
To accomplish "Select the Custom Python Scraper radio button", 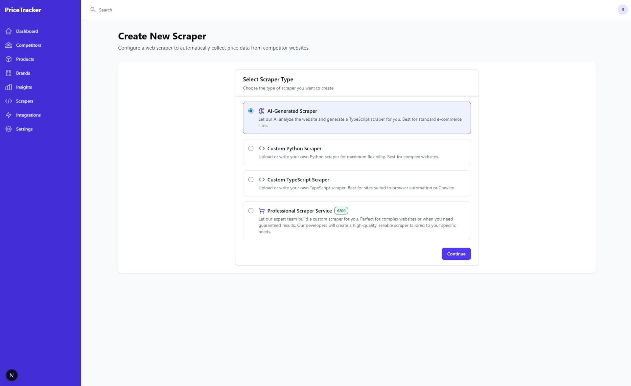I will [251, 148].
